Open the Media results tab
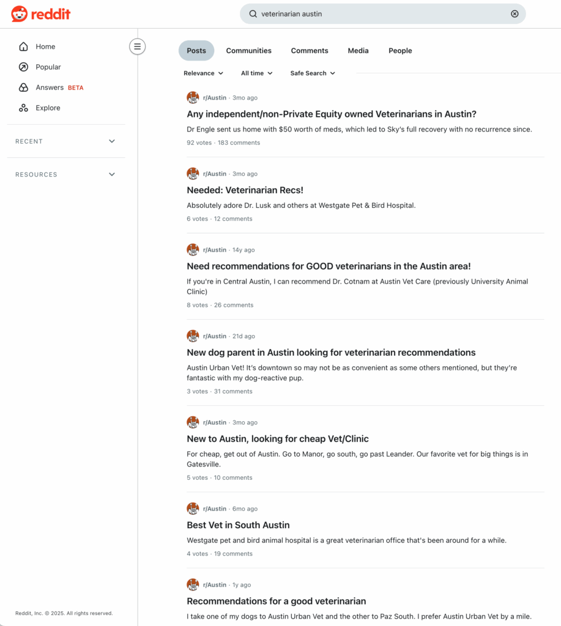The image size is (561, 626). [x=358, y=51]
